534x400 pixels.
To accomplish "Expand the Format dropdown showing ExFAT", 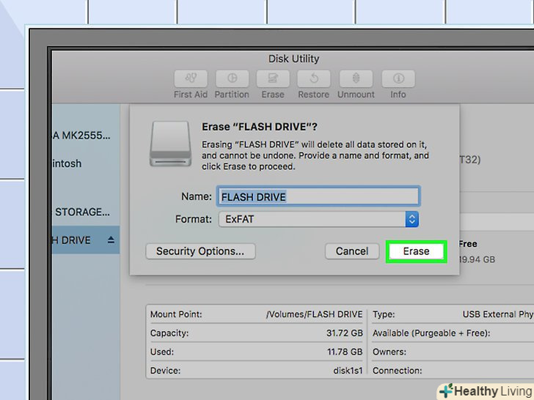I will tap(412, 219).
